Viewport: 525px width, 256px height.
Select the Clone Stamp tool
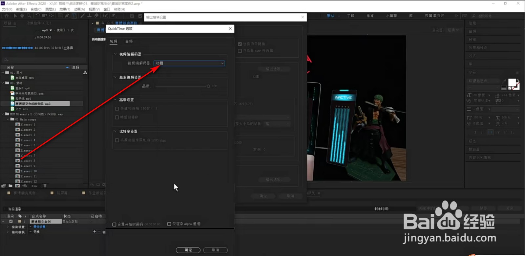89,16
